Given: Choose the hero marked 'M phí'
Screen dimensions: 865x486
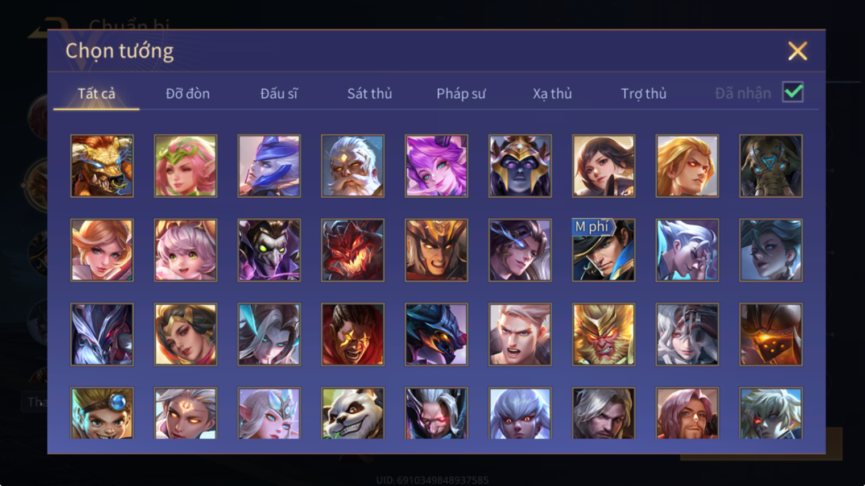Looking at the screenshot, I should [x=603, y=250].
